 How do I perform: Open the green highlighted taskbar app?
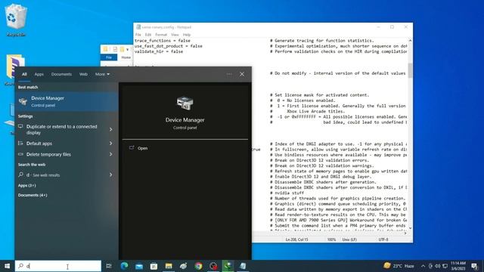pyautogui.click(x=228, y=266)
